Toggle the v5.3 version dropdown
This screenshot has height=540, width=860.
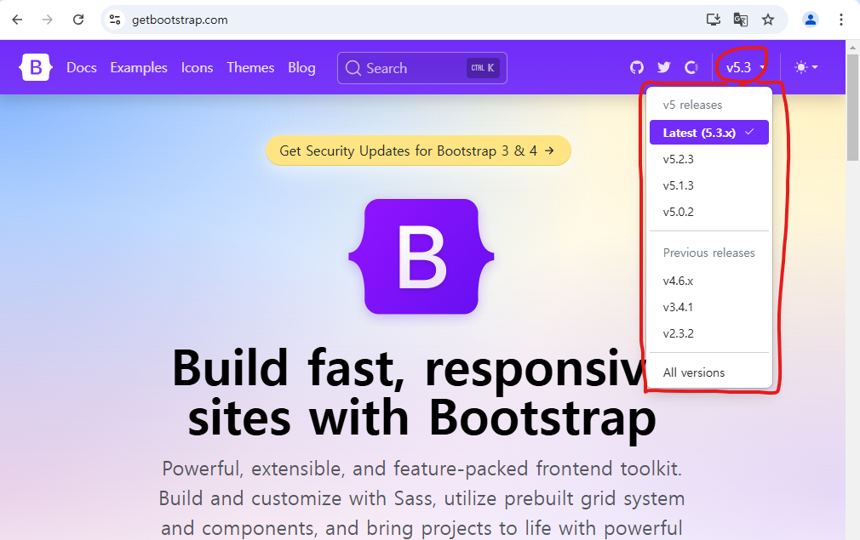pos(745,67)
